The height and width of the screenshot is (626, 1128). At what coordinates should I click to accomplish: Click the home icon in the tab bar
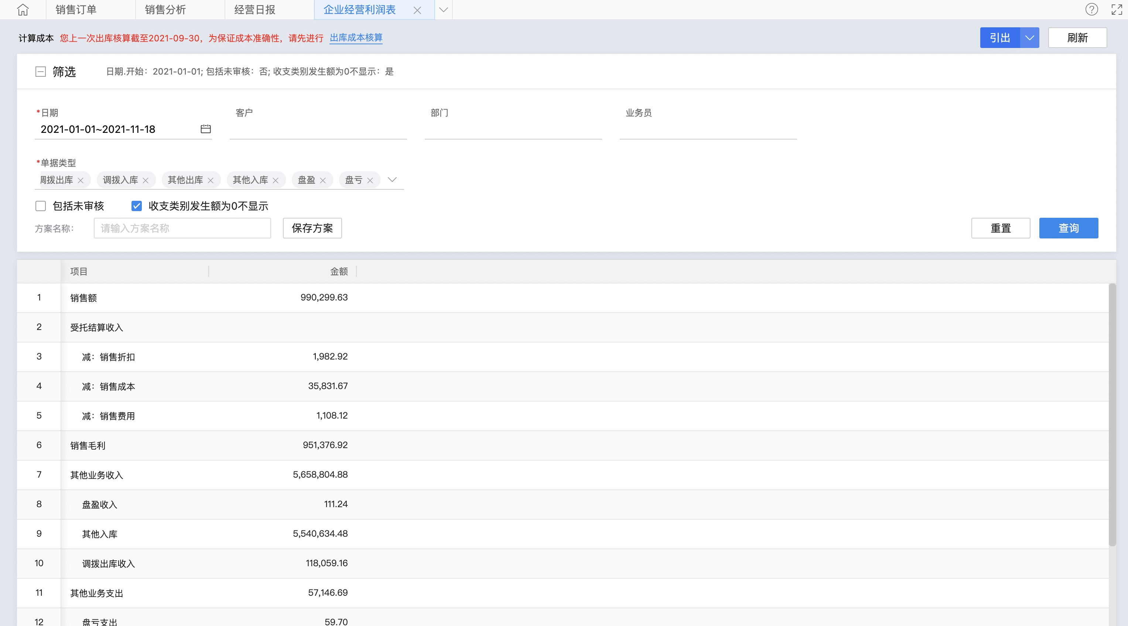[23, 10]
